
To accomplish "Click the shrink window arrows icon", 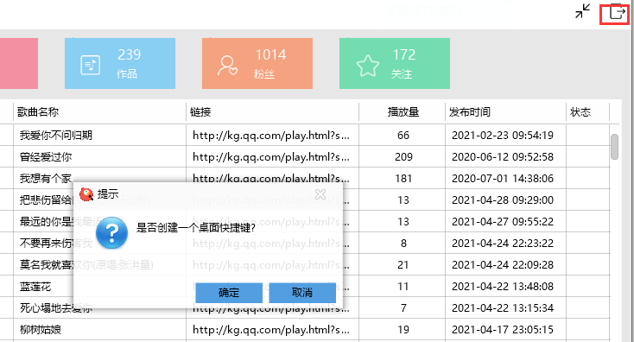I will (583, 11).
